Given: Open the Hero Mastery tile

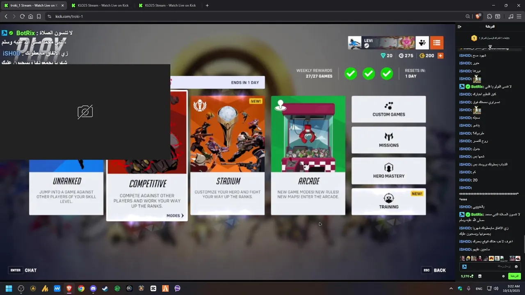Looking at the screenshot, I should [x=388, y=171].
